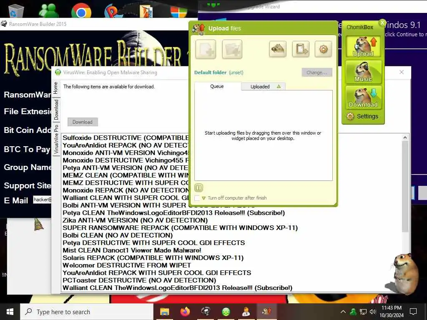Click the green people desktop icon
Viewport: 427px width, 320px height.
pos(48,11)
